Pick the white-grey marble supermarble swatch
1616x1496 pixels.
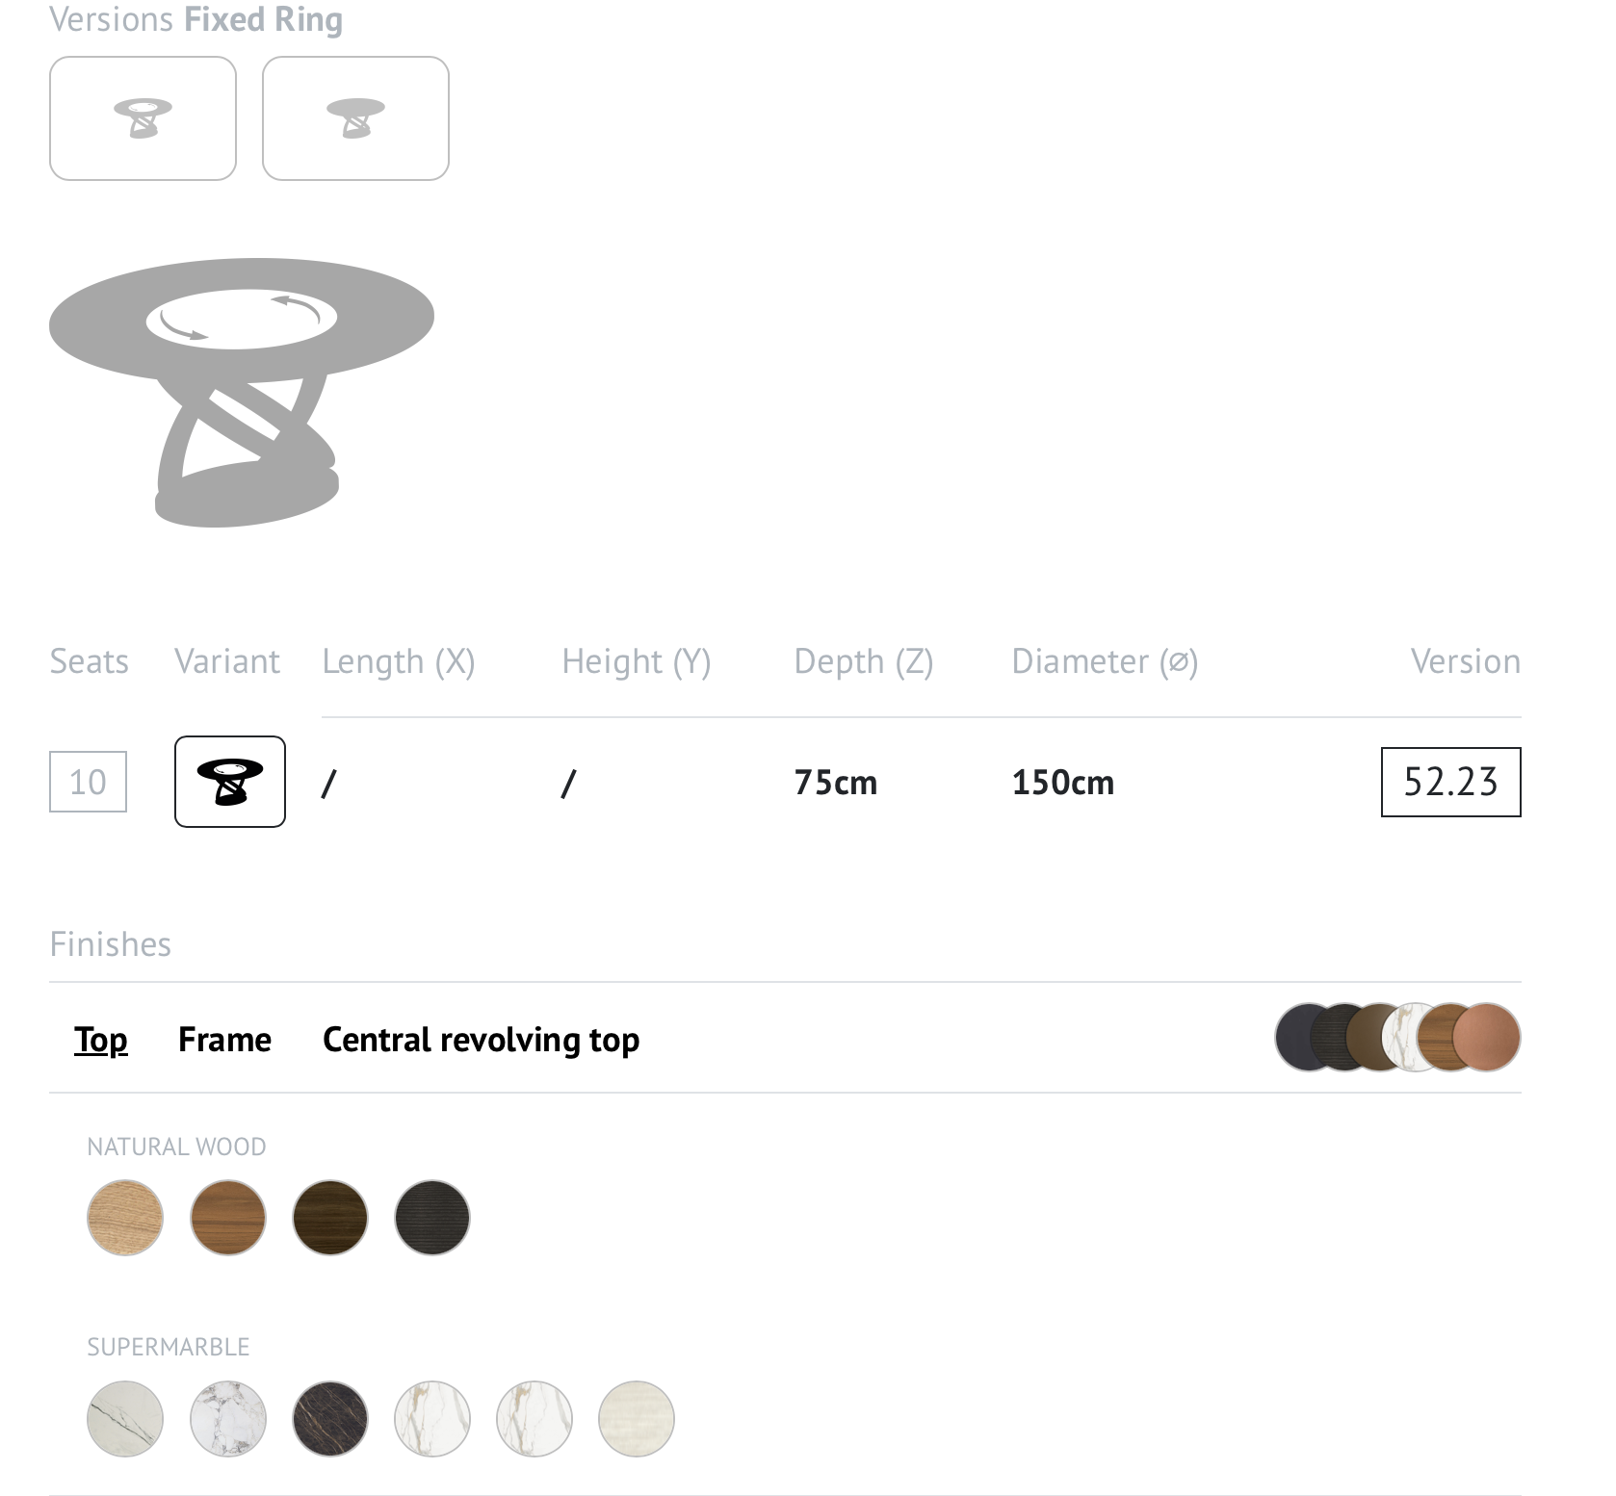[228, 1419]
